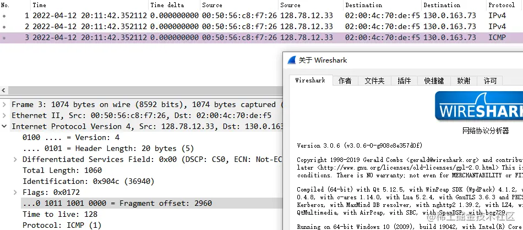Open the Wireshark tab in About dialog
523x230 pixels.
310,81
